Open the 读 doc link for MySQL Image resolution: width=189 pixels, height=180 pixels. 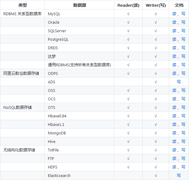coord(174,14)
